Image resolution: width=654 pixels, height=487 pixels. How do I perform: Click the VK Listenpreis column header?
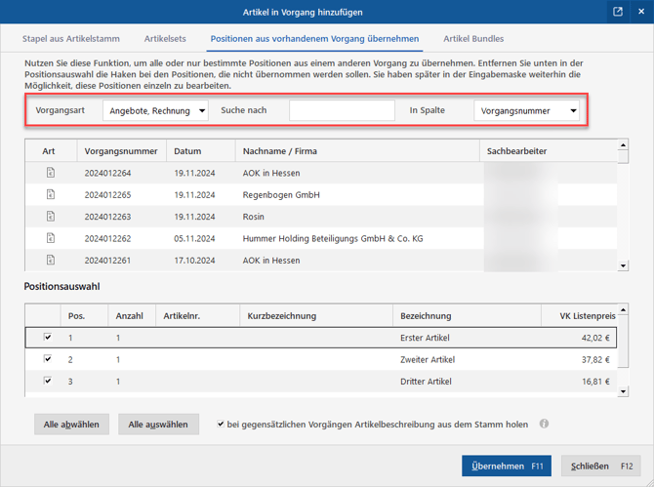point(580,315)
